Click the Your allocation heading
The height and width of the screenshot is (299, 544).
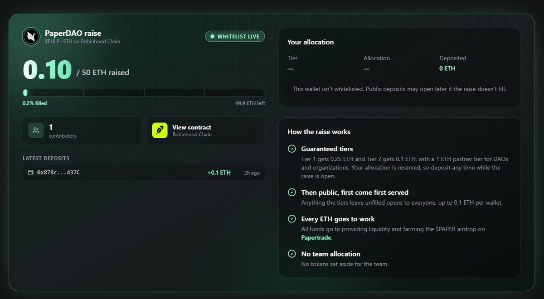pos(311,42)
